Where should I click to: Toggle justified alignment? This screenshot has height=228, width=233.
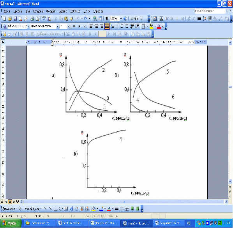107,27
